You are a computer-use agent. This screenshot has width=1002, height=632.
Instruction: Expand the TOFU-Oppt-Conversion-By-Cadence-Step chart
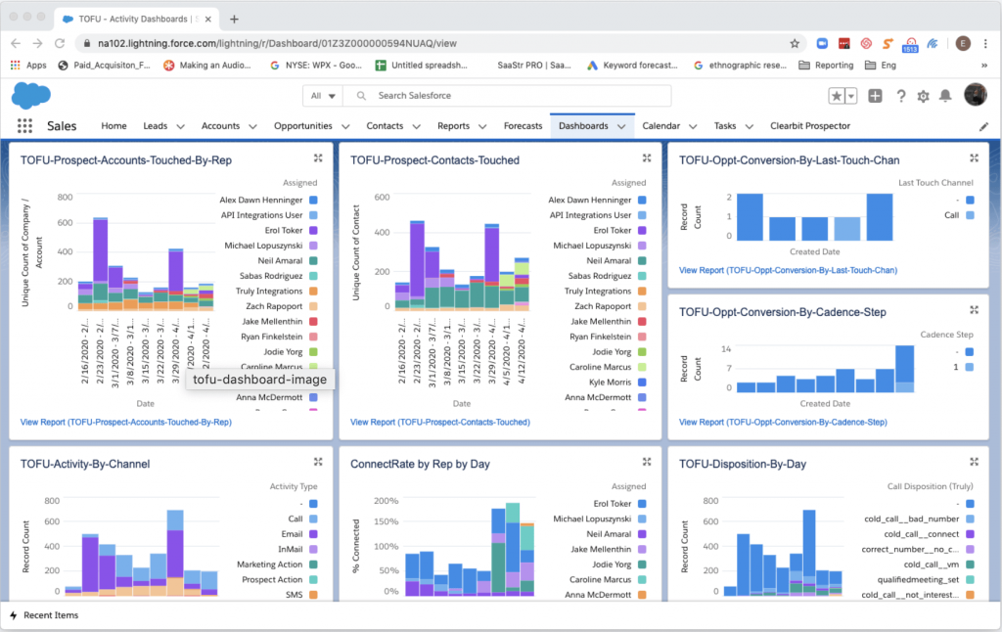pyautogui.click(x=974, y=310)
